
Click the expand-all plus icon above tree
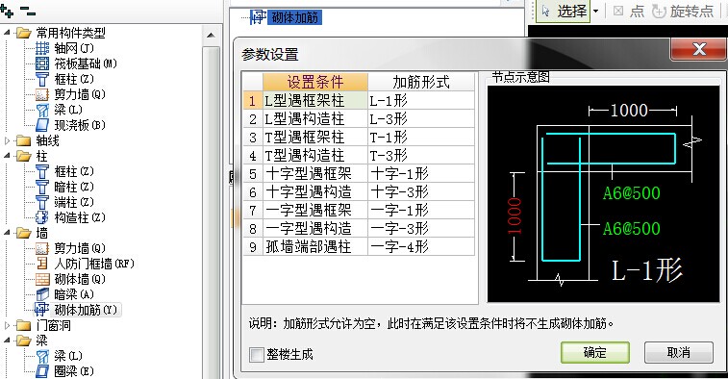click(7, 11)
